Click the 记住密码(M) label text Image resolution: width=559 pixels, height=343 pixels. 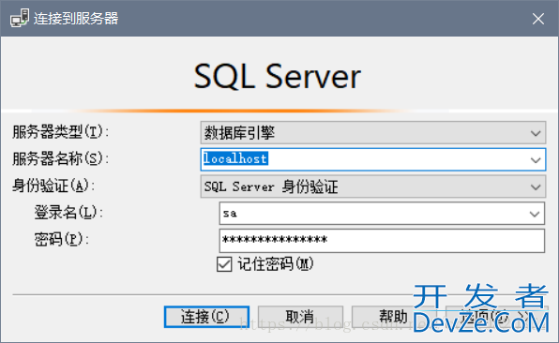pos(276,264)
